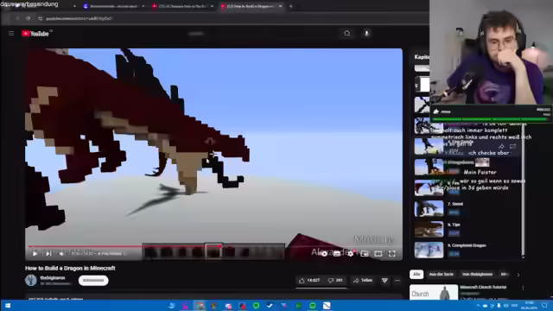Toggle the autoplay switch in player

pos(324,253)
